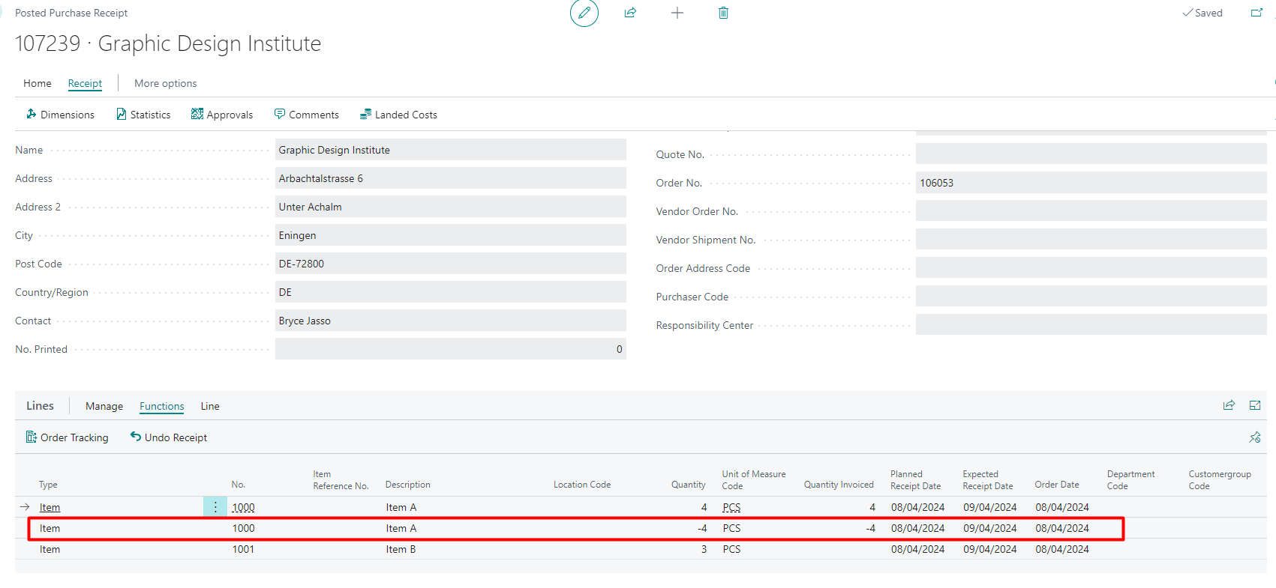This screenshot has height=588, width=1276.
Task: Open page in new window icon
Action: (x=1256, y=13)
